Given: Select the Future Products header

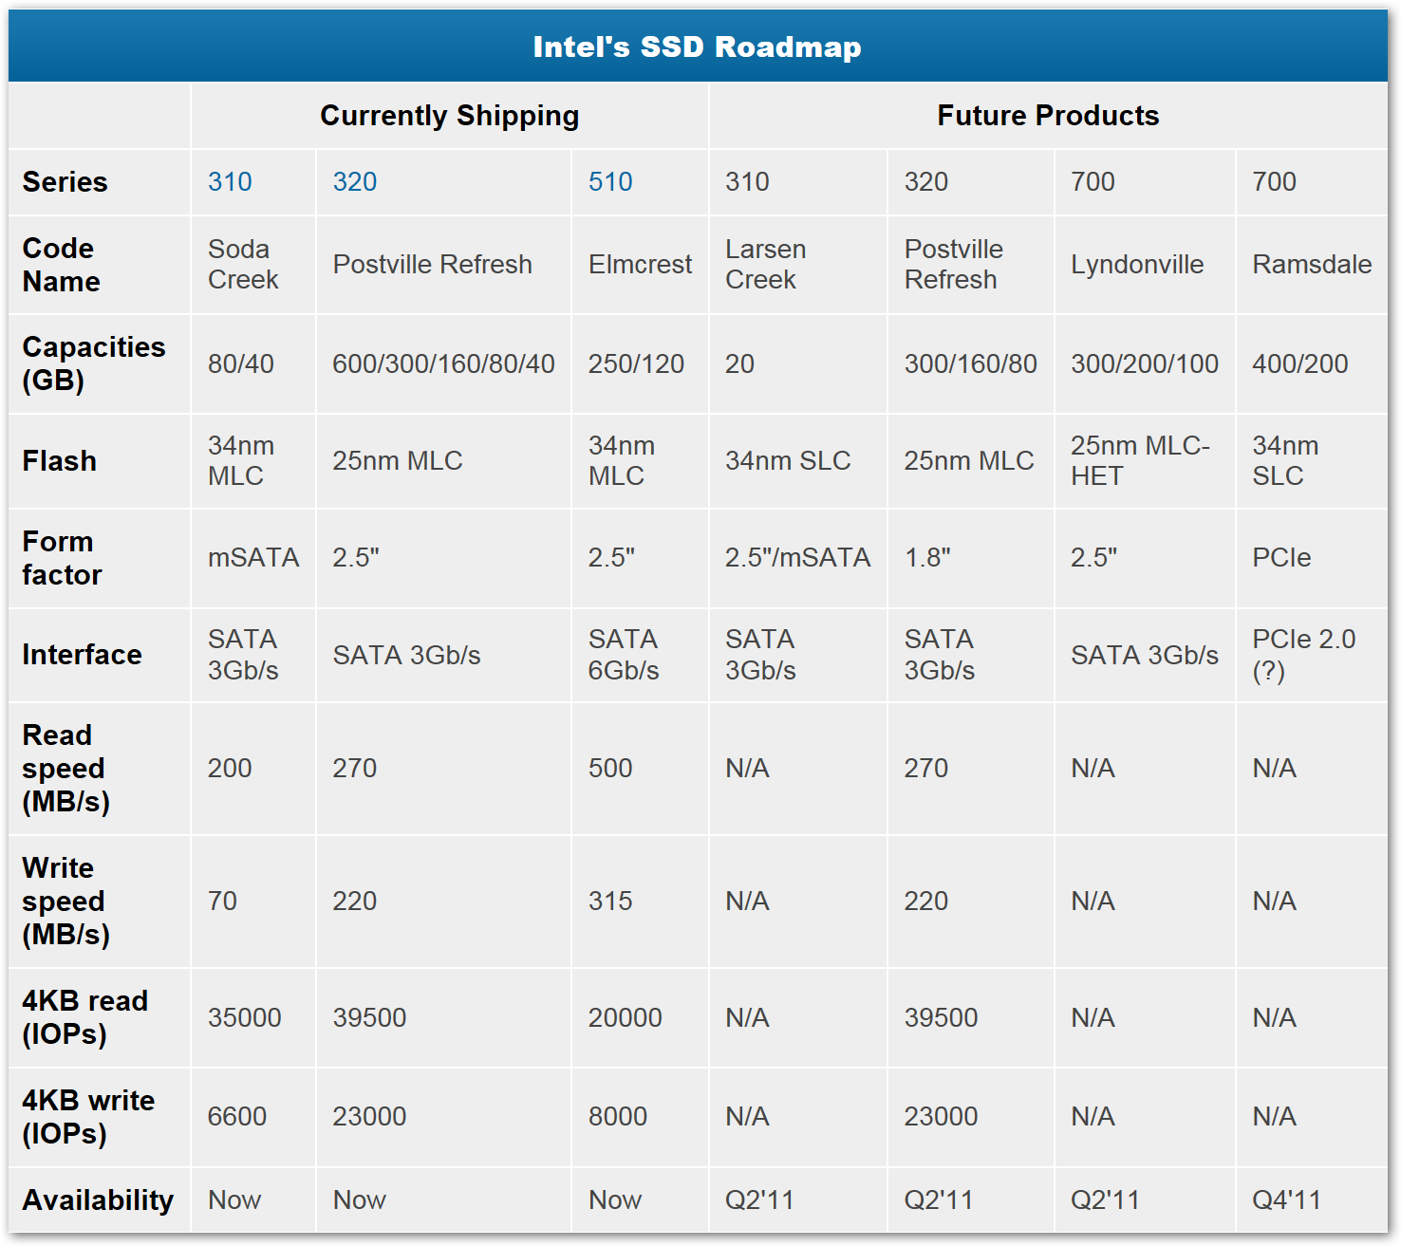Looking at the screenshot, I should [x=1048, y=116].
